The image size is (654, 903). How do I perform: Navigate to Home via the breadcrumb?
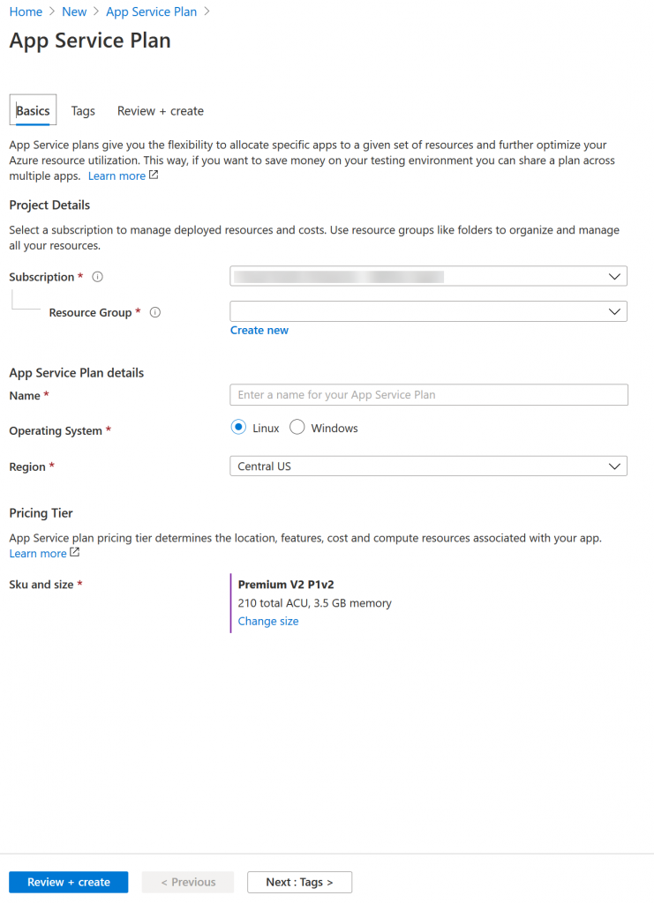pyautogui.click(x=26, y=11)
